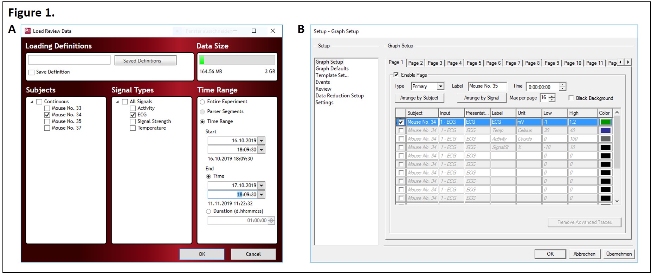The width and height of the screenshot is (651, 273).
Task: Expand the Type Primary combo box
Action: click(x=440, y=86)
